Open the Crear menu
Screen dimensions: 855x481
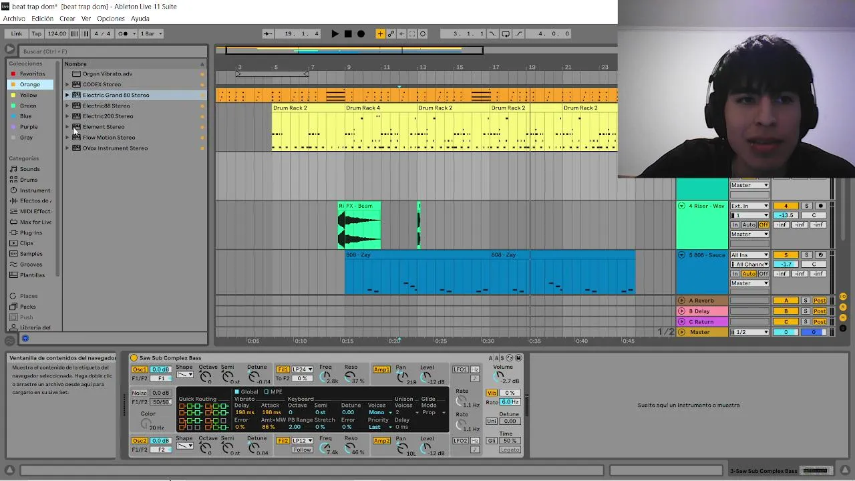pyautogui.click(x=67, y=19)
